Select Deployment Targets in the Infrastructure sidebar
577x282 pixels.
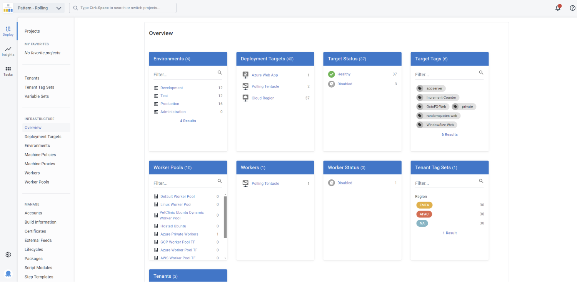[x=43, y=136]
